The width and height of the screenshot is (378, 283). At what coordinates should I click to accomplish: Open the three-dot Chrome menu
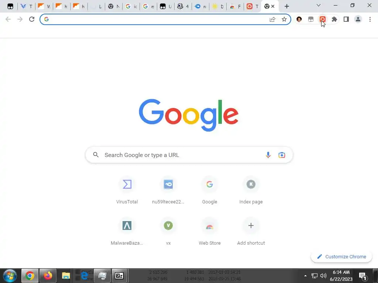pos(370,19)
